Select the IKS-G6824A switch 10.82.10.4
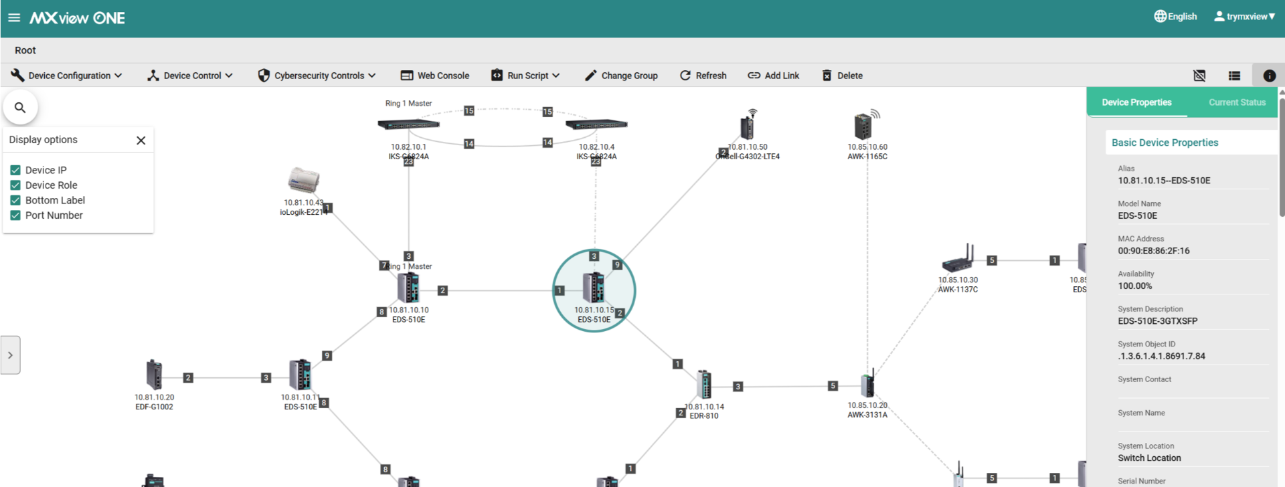 coord(596,124)
